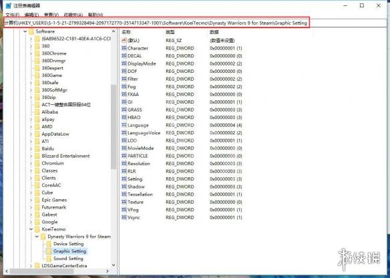Collapse Dynasty Warriors 9 for Steam node
The height and width of the screenshot is (278, 390).
pyautogui.click(x=37, y=237)
